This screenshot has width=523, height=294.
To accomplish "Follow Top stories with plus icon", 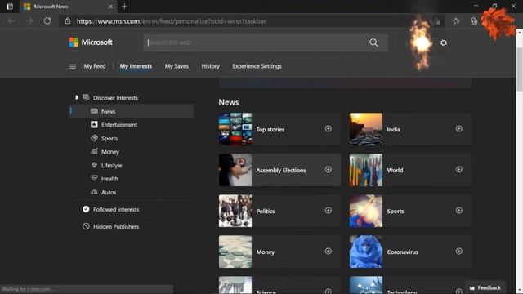I will [x=329, y=129].
